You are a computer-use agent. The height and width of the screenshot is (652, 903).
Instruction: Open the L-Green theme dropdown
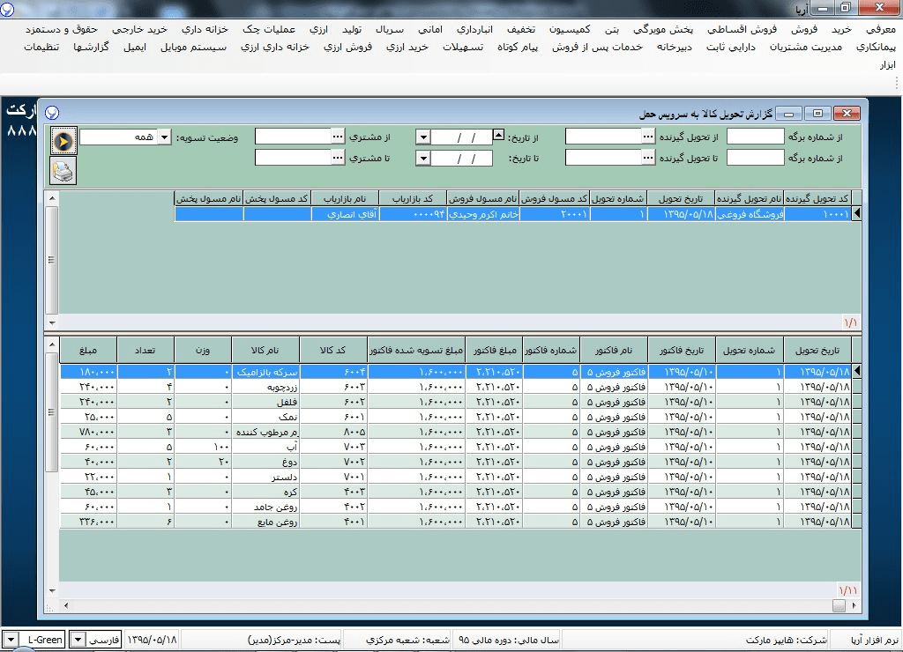pos(10,640)
